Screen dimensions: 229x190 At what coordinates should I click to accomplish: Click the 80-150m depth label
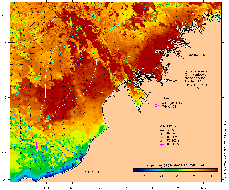pyautogui.click(x=171, y=137)
